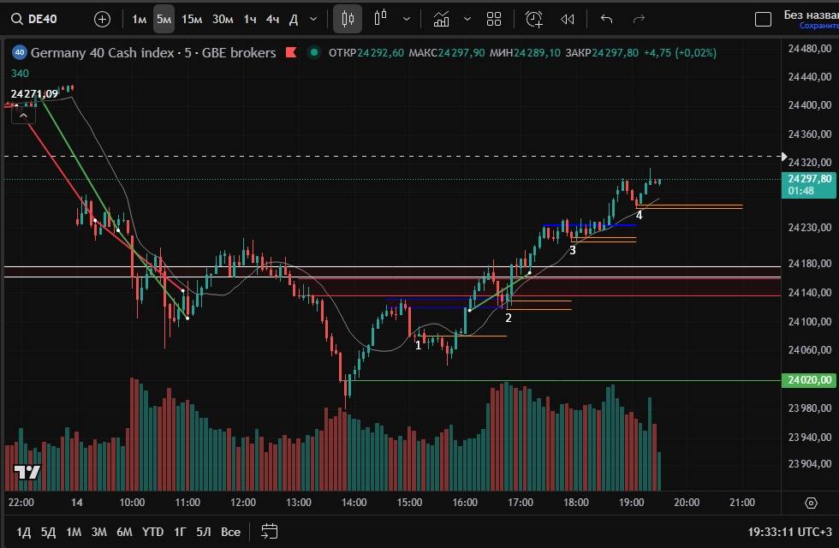Click the add symbol plus icon
The height and width of the screenshot is (548, 839).
click(102, 19)
